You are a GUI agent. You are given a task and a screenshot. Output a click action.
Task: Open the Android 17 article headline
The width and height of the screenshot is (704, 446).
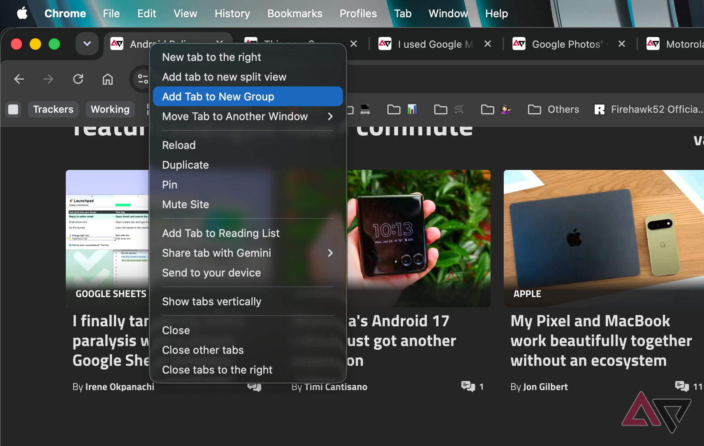coord(402,341)
